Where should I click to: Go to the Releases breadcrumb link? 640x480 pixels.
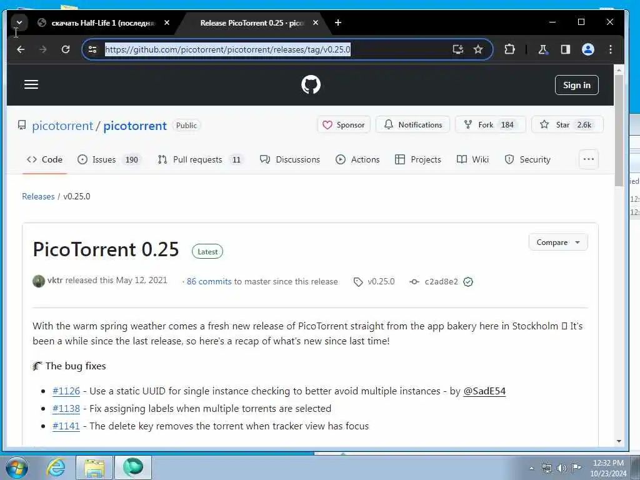coord(38,196)
